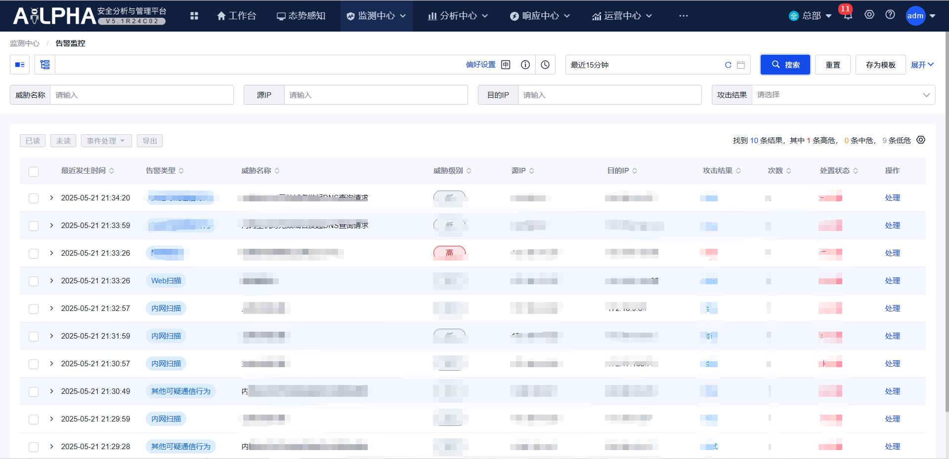Open the apps grid menu icon
Image resolution: width=949 pixels, height=459 pixels.
click(x=194, y=16)
